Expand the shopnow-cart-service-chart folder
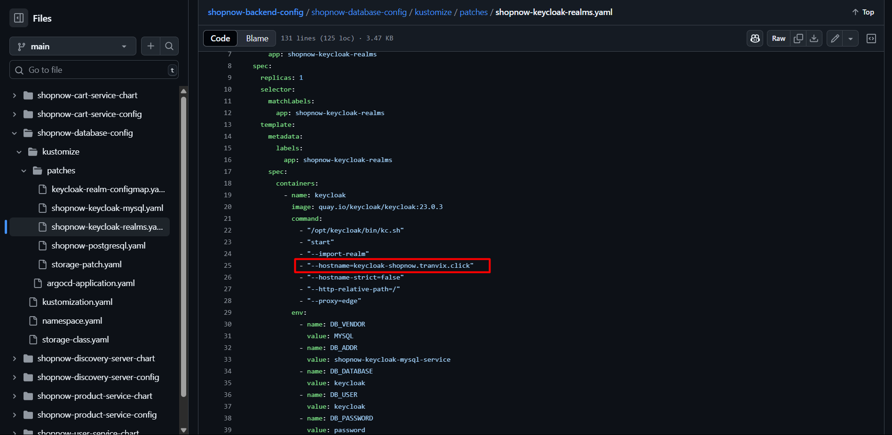Screen dimensions: 892x435 15,95
